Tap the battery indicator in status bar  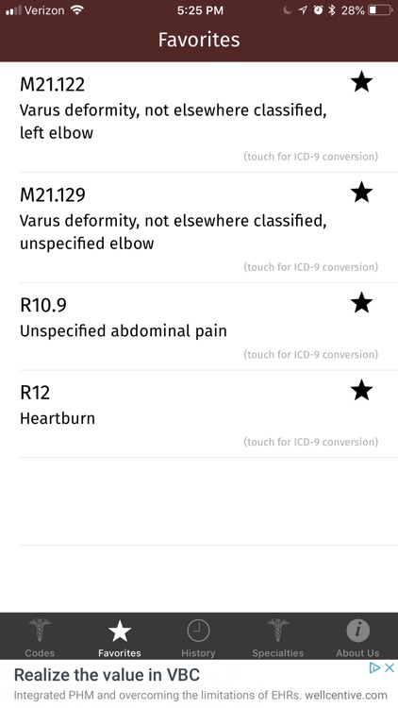point(380,10)
